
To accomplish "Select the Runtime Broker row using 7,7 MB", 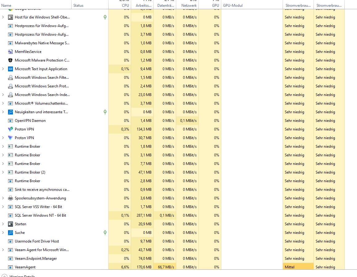I will coord(172,164).
